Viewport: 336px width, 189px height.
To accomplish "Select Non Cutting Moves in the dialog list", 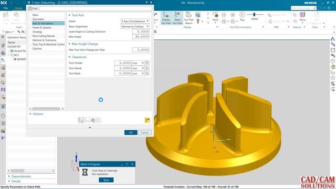I will [44, 36].
